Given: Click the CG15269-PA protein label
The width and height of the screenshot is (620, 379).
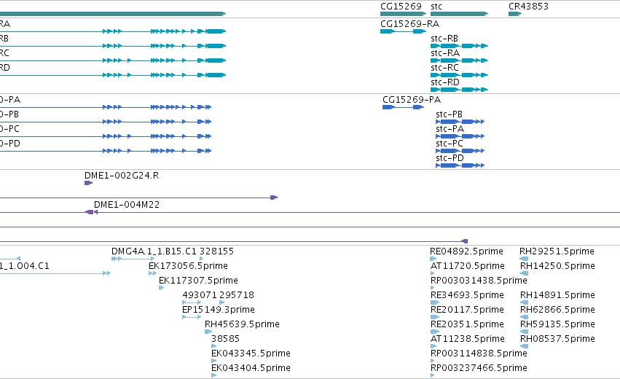Looking at the screenshot, I should tap(412, 100).
